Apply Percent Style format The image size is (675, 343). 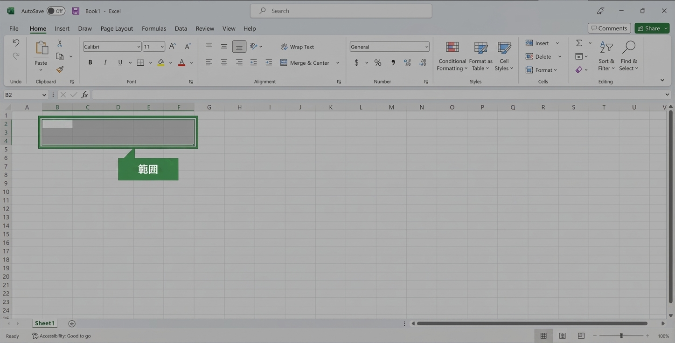coord(378,62)
